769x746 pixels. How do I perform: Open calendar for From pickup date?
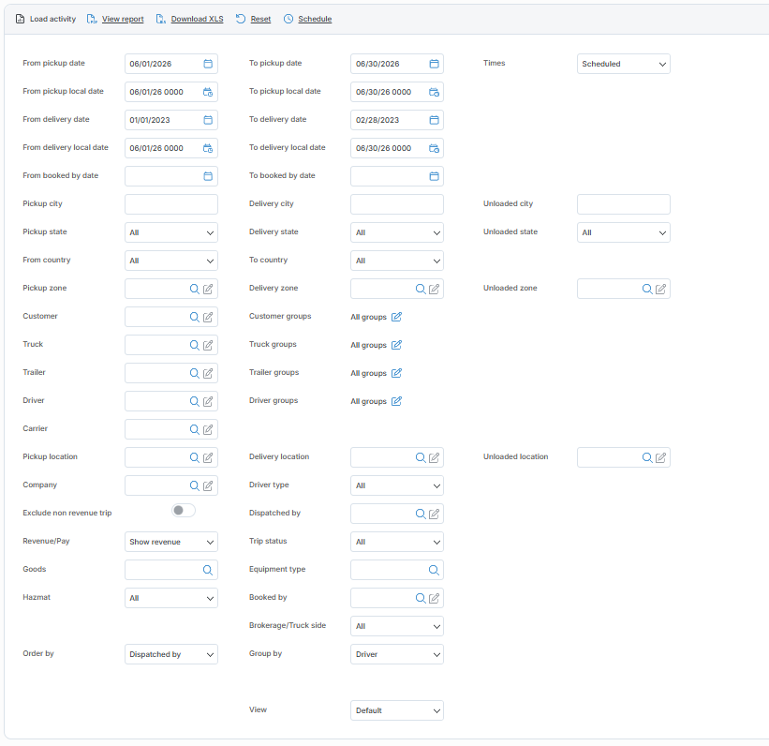click(208, 64)
